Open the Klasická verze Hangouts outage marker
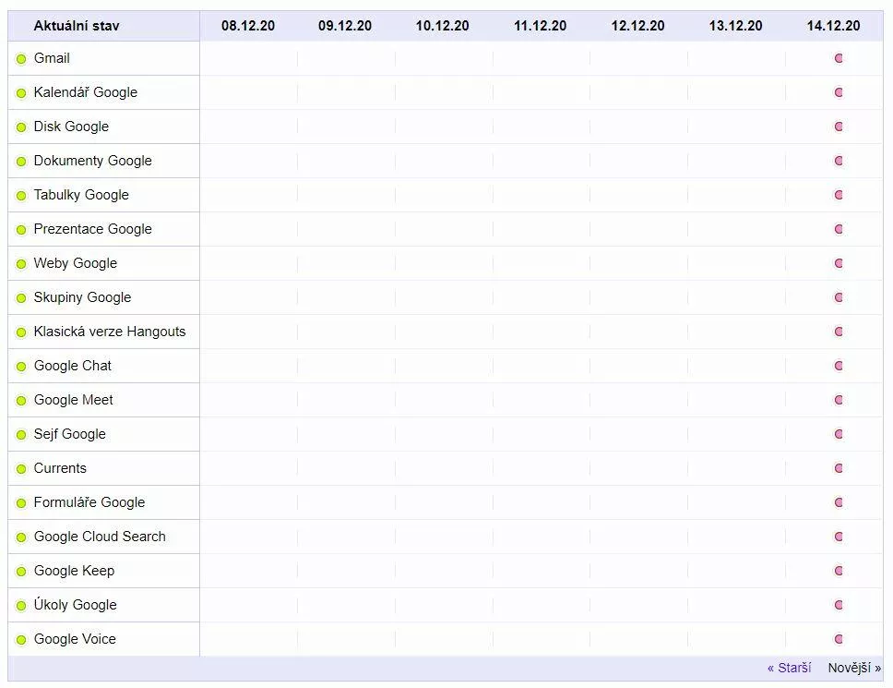 [839, 332]
